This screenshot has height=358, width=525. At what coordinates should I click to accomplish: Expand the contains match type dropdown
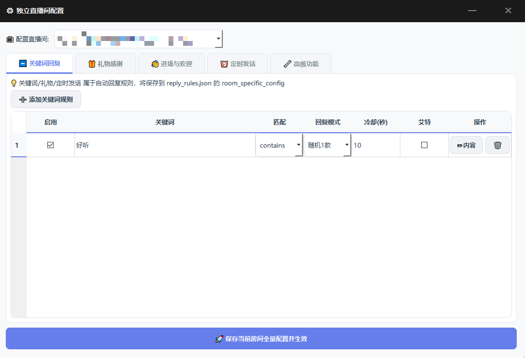[298, 145]
